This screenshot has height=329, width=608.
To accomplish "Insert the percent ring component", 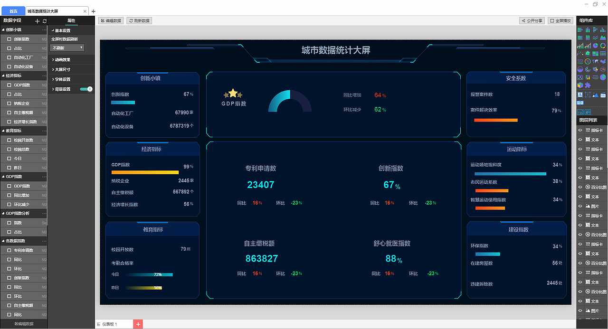I will (x=588, y=61).
